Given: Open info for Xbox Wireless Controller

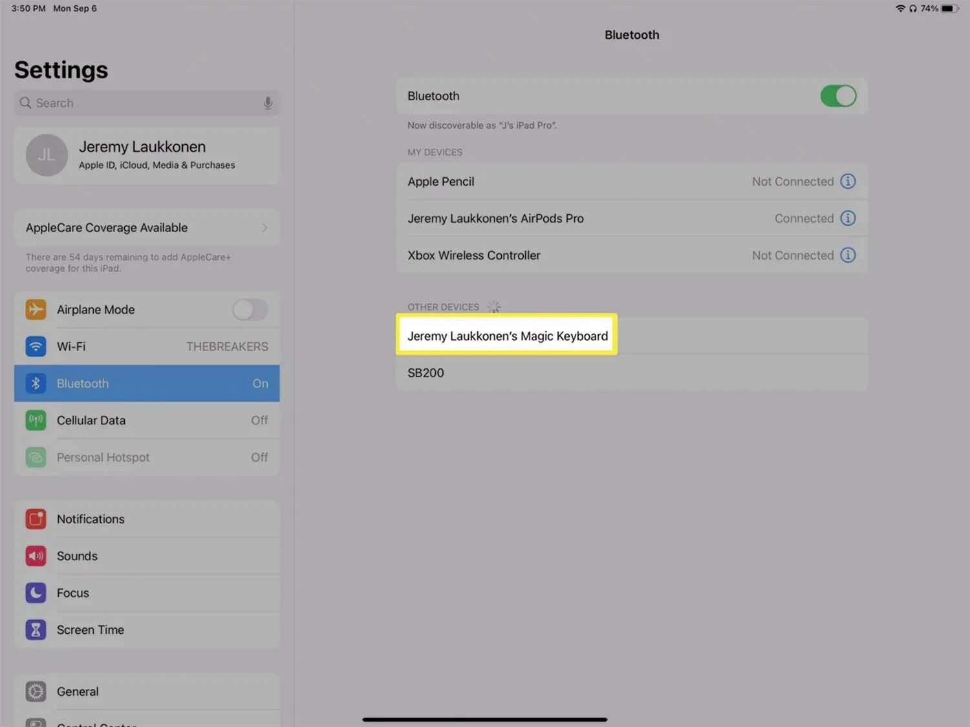Looking at the screenshot, I should (848, 255).
